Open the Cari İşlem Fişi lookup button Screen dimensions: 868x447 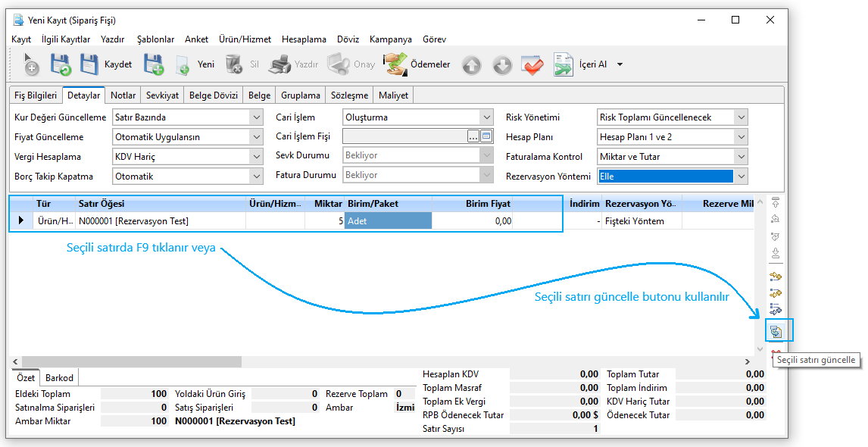(x=473, y=137)
